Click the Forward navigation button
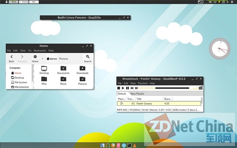This screenshot has width=237, height=148. tap(22, 59)
